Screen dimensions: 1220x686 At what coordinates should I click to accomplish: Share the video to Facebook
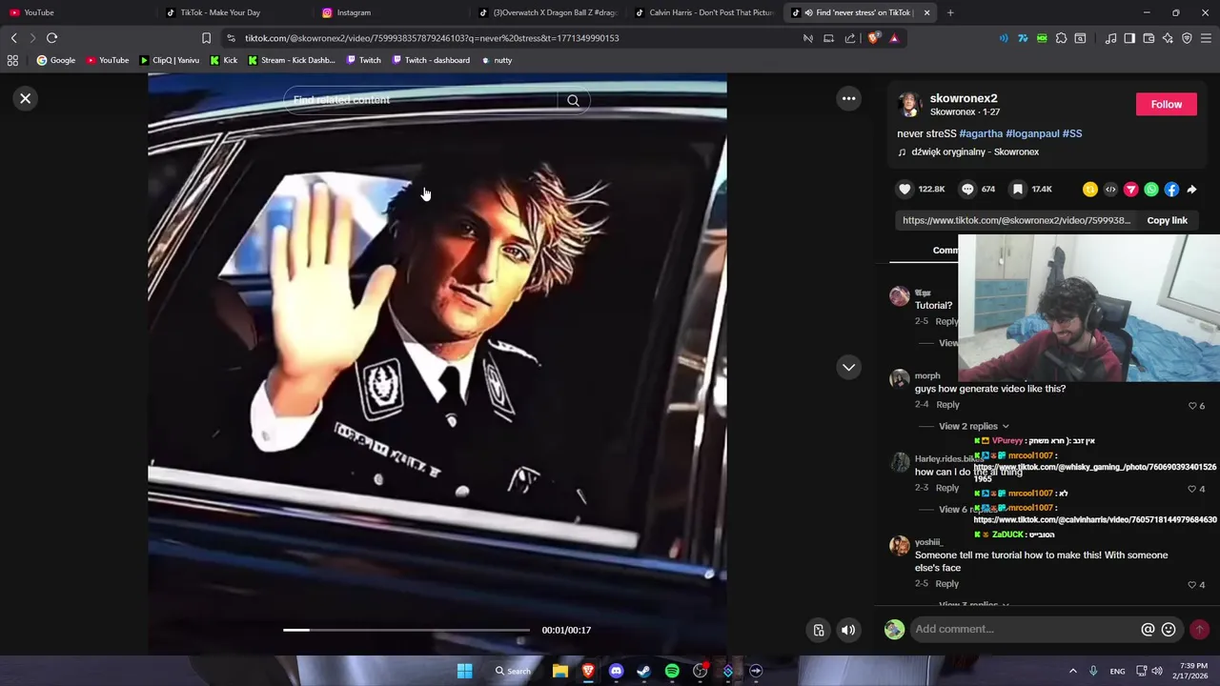(1171, 190)
